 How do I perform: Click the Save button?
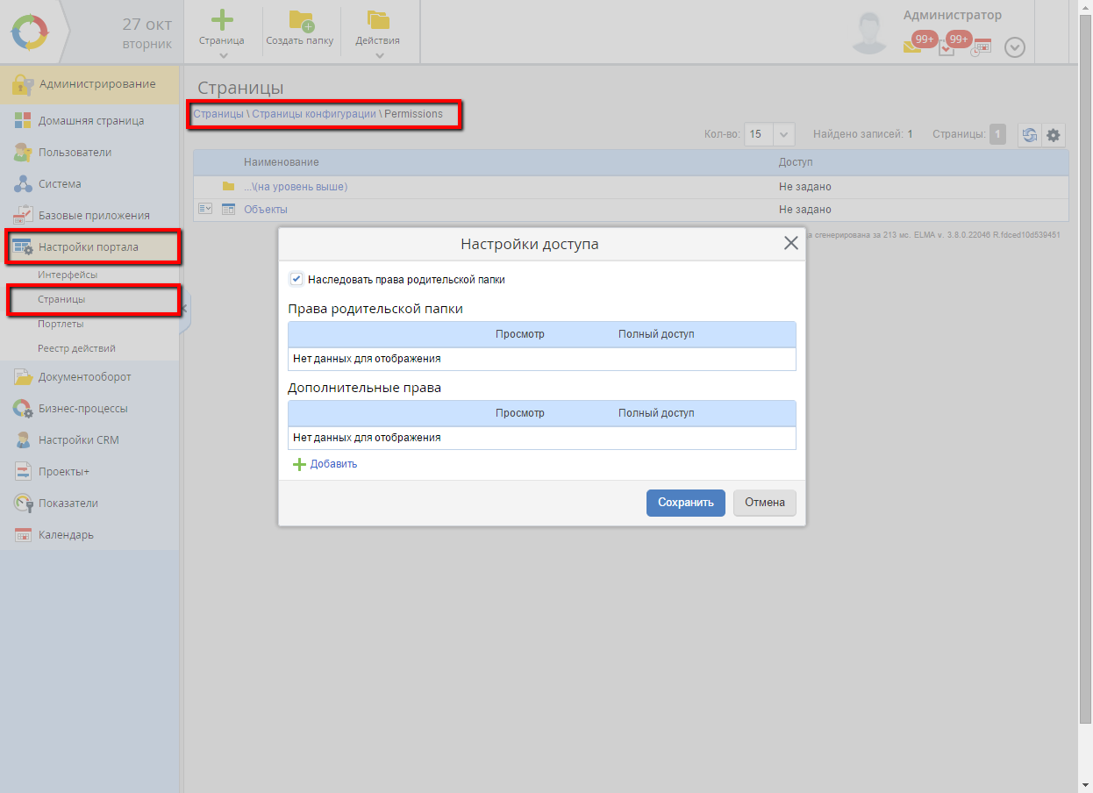pyautogui.click(x=685, y=503)
